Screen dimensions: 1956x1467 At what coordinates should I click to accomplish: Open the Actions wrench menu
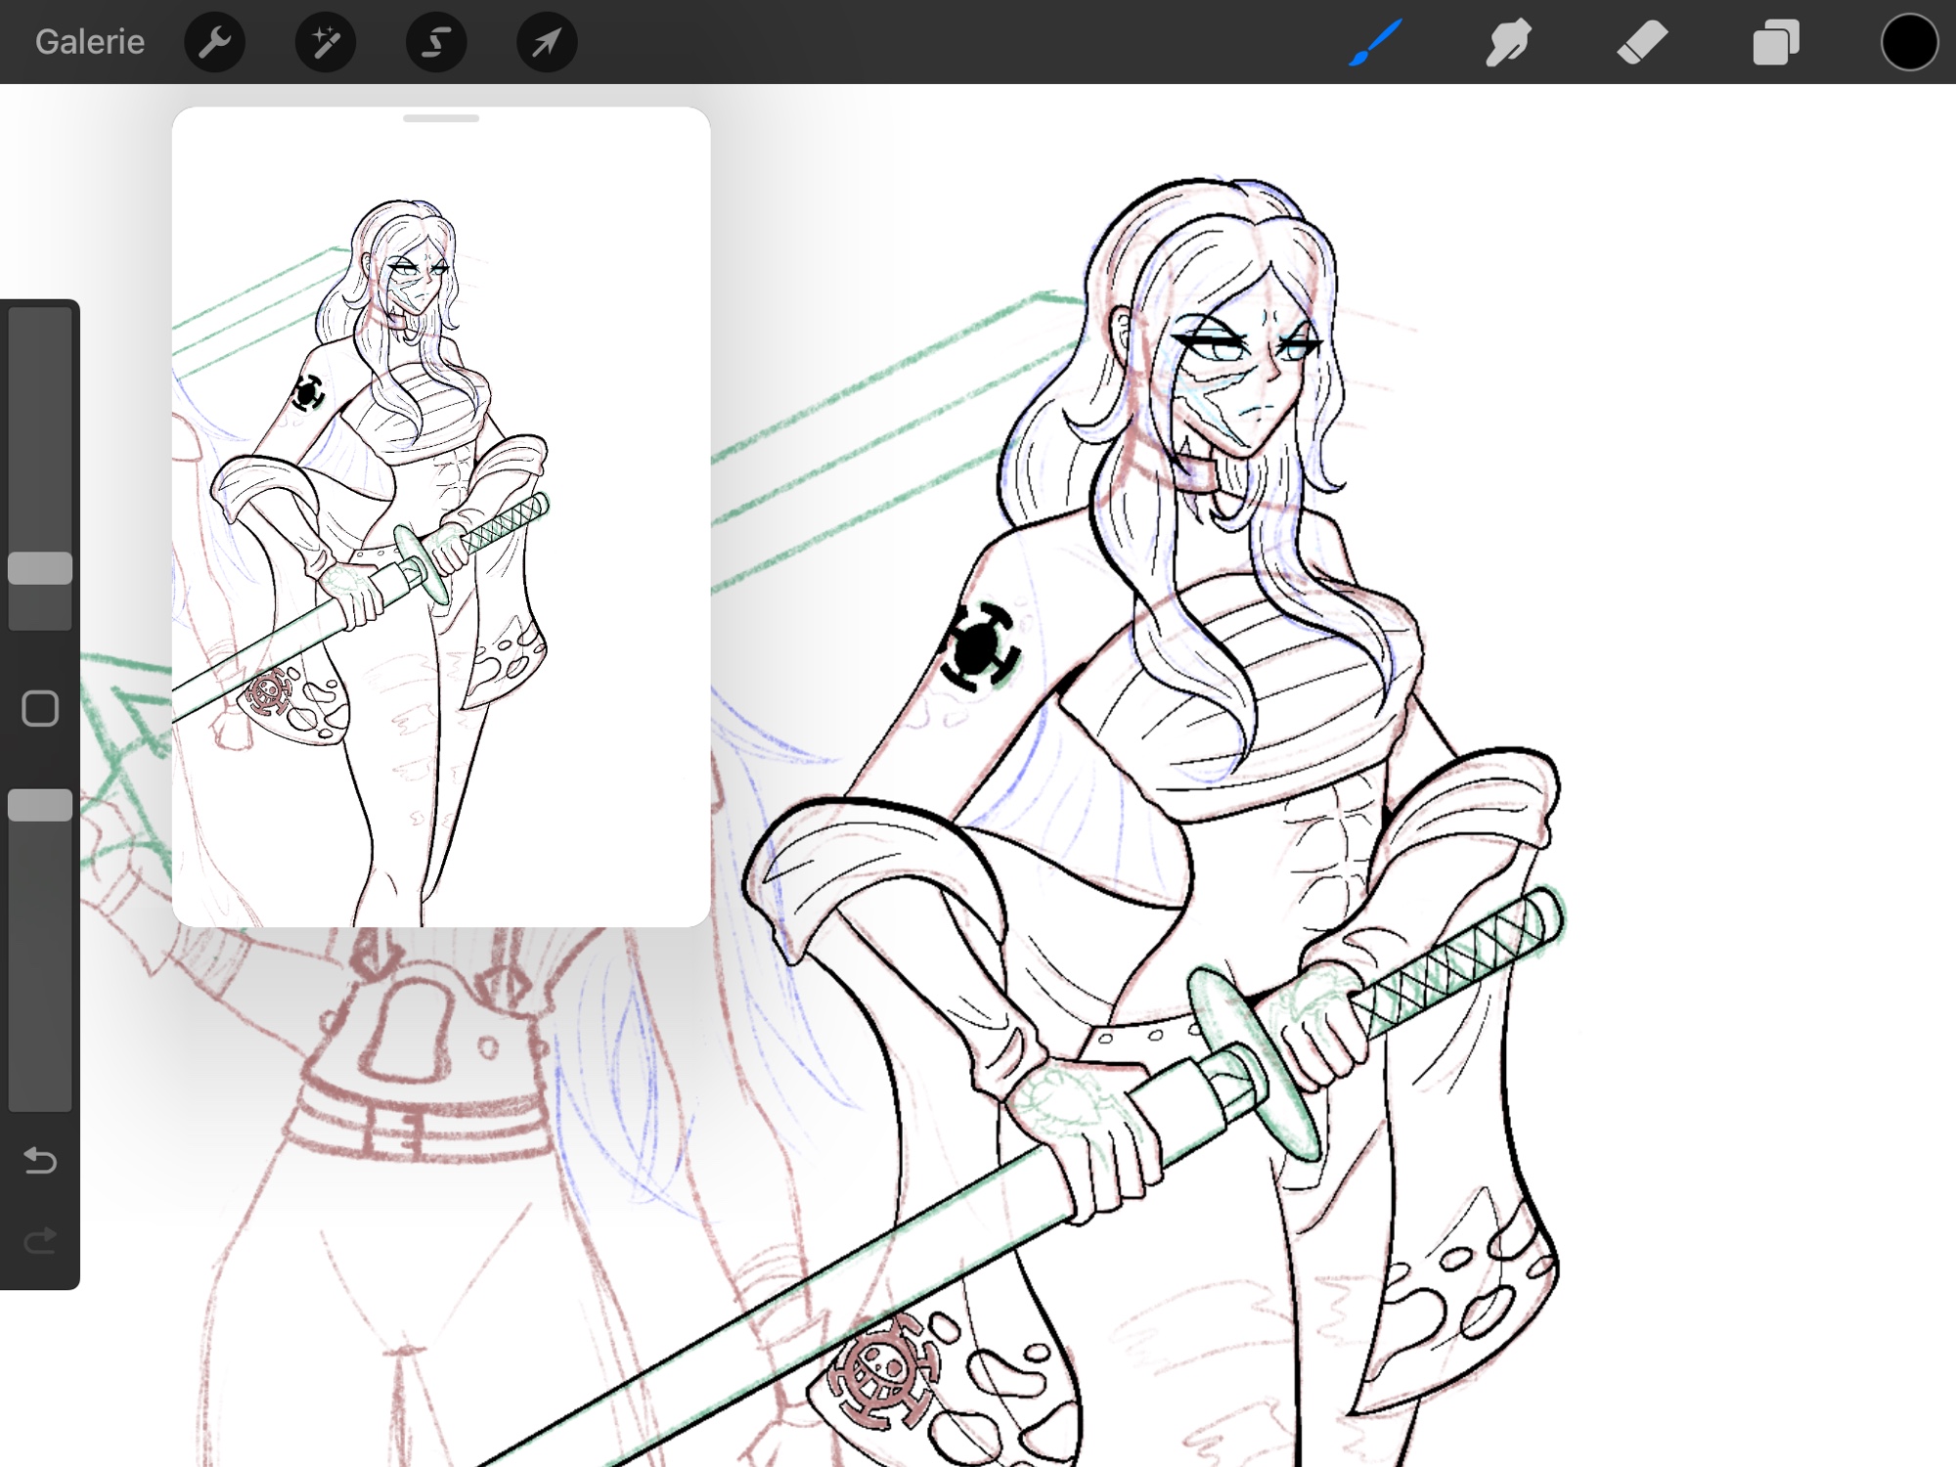214,42
